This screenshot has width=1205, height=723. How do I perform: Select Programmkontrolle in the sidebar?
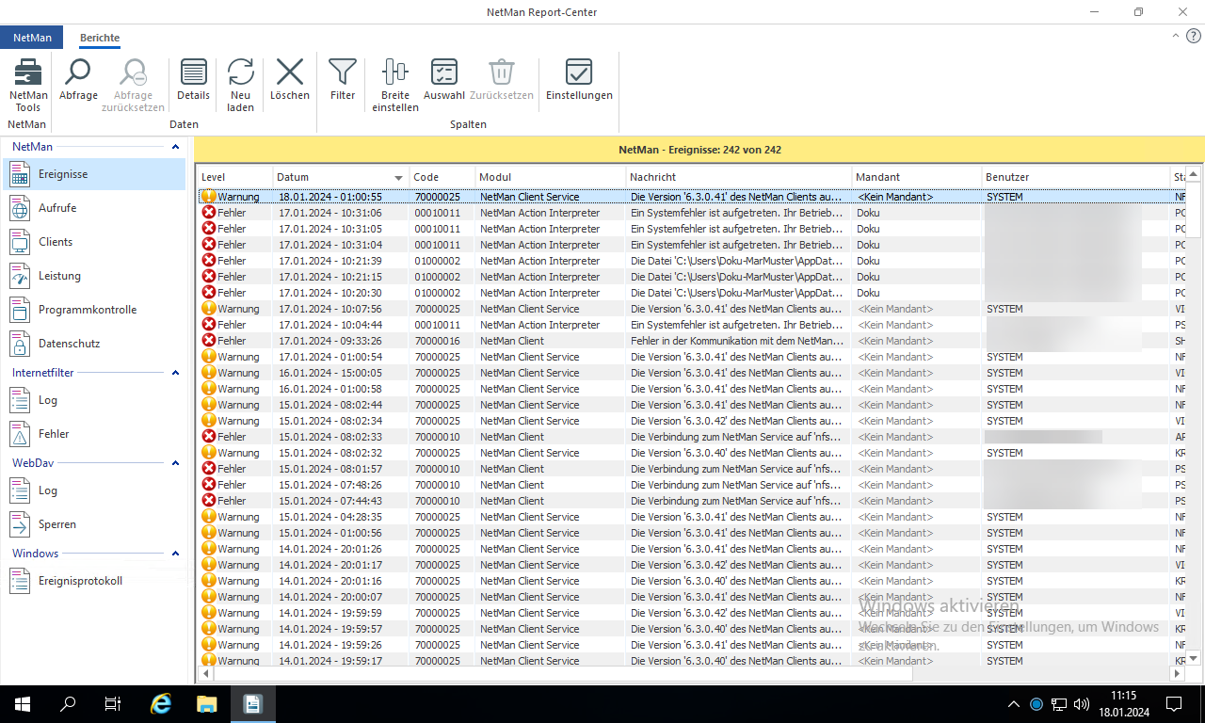(x=87, y=310)
